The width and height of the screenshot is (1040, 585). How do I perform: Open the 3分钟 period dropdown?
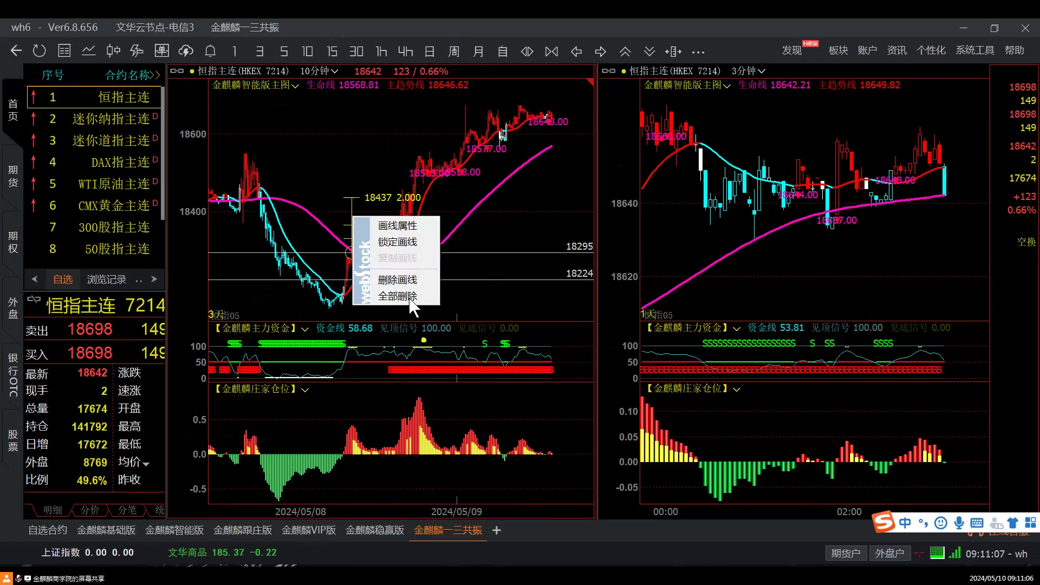point(749,71)
